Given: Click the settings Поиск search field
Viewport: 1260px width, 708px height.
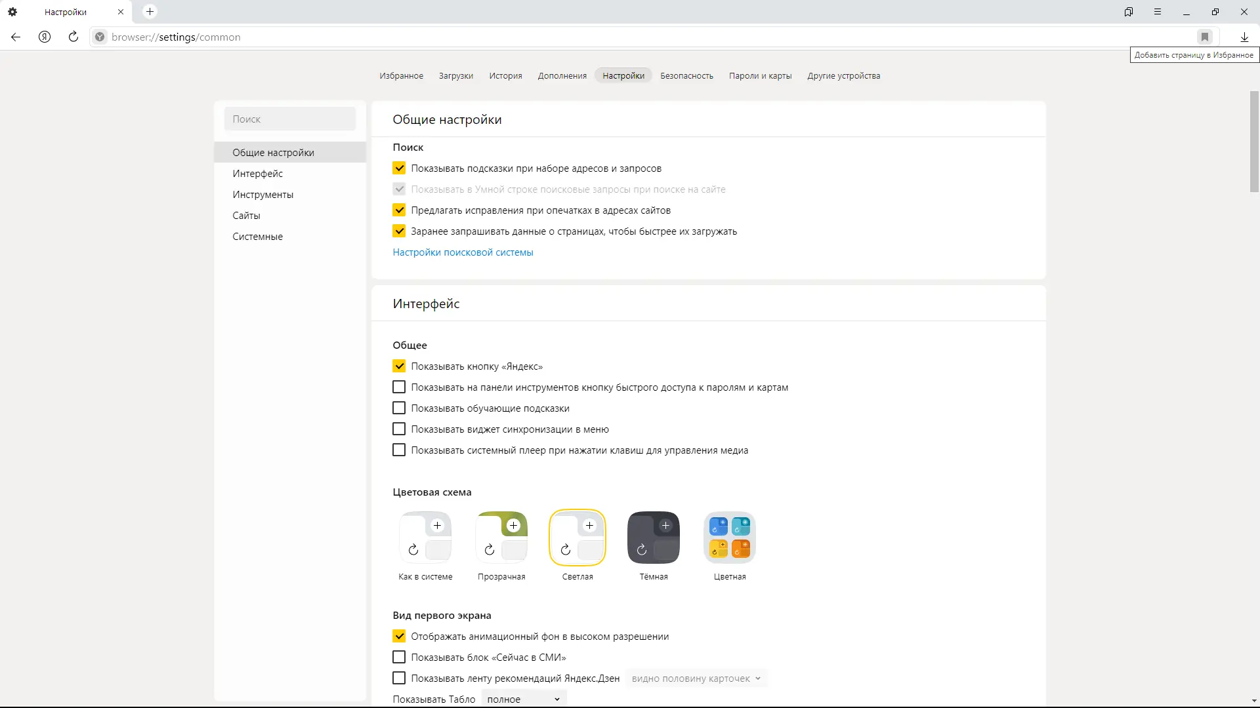Looking at the screenshot, I should tap(290, 119).
